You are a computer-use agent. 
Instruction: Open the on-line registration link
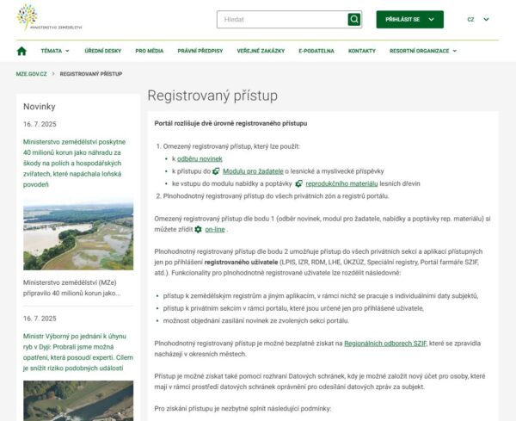click(x=215, y=229)
